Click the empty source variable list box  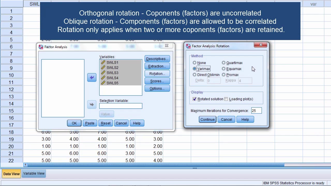pyautogui.click(x=63, y=88)
